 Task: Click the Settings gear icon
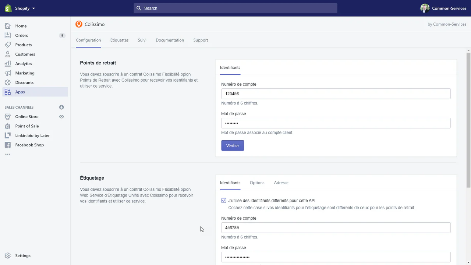coord(8,255)
